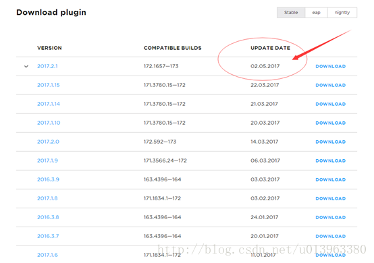The image size is (374, 263).
Task: Download plugin version 2016.3.7
Action: coord(330,236)
